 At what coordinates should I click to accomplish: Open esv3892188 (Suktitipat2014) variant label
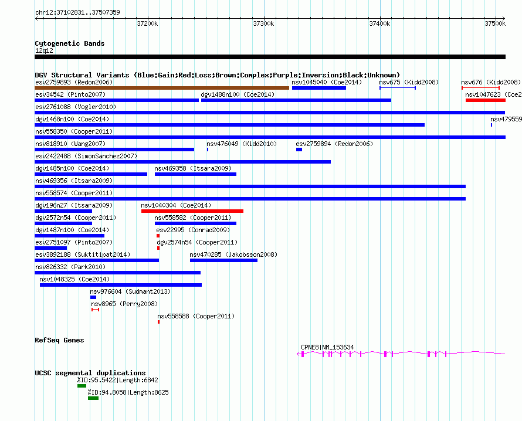point(83,254)
